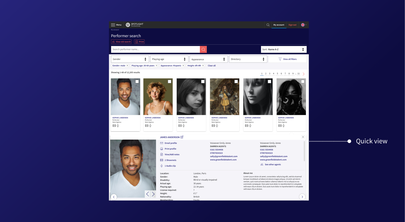Click the JAMES ANDERSON name heading

[170, 137]
